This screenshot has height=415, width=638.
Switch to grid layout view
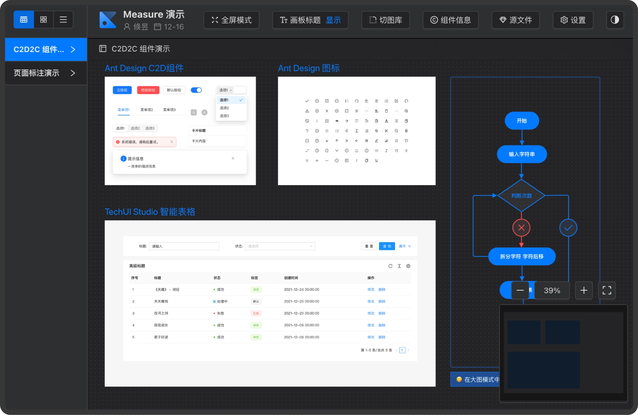click(43, 20)
